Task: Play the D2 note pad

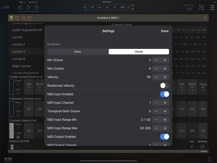Action: point(40,109)
